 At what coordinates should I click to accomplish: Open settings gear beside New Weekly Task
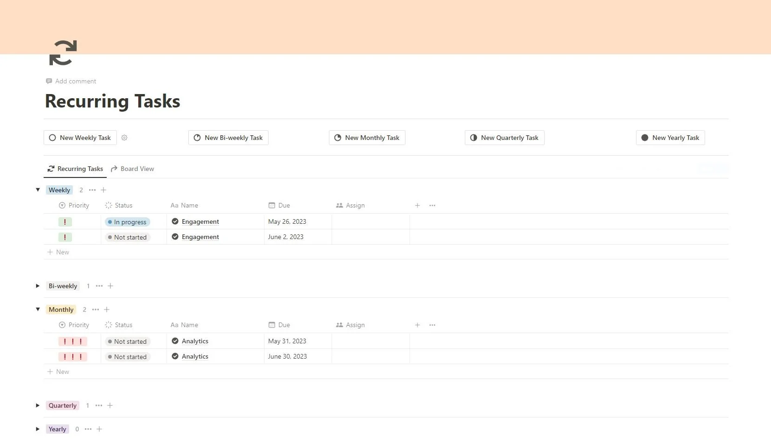coord(124,138)
